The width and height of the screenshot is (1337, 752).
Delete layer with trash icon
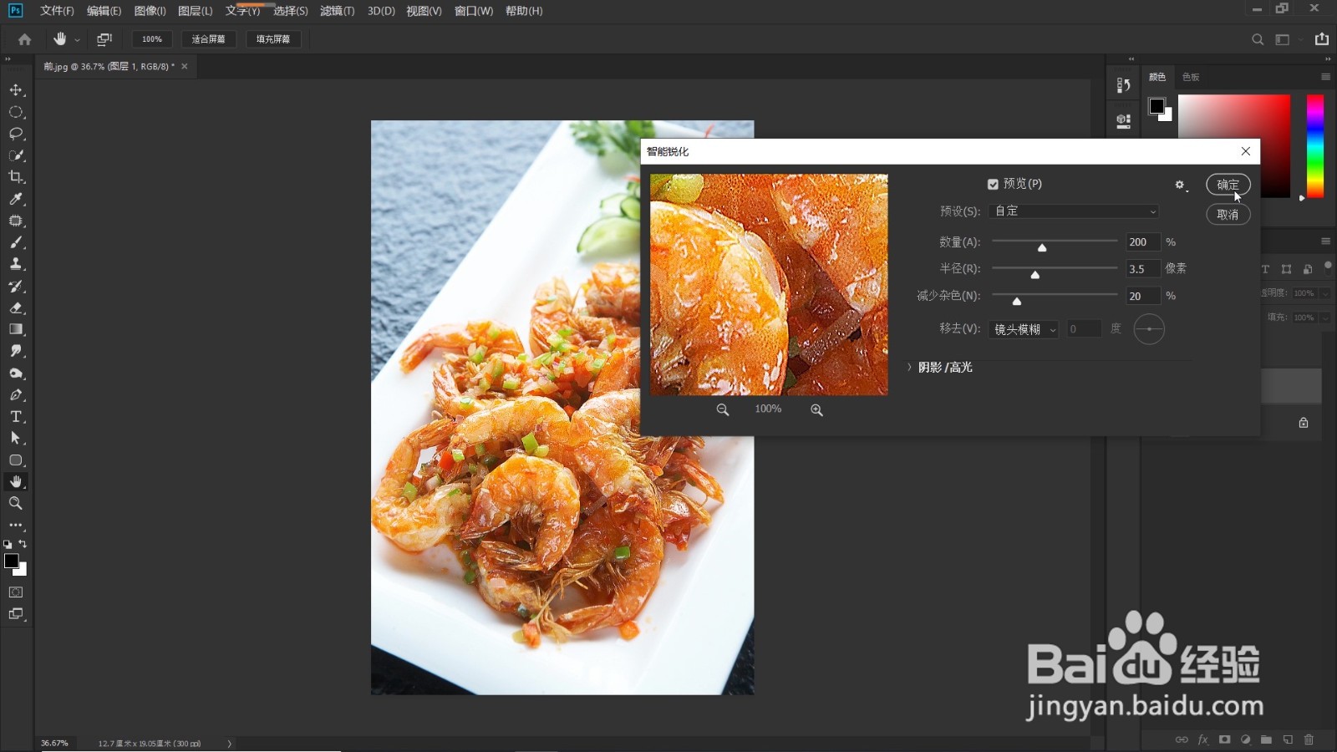[1309, 739]
